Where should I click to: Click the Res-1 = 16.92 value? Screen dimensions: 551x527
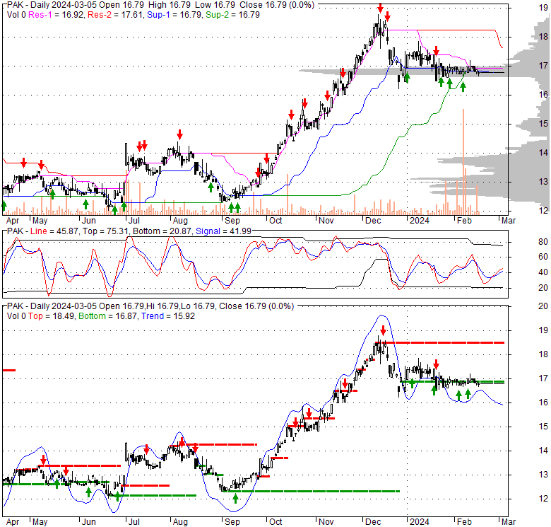coord(57,15)
